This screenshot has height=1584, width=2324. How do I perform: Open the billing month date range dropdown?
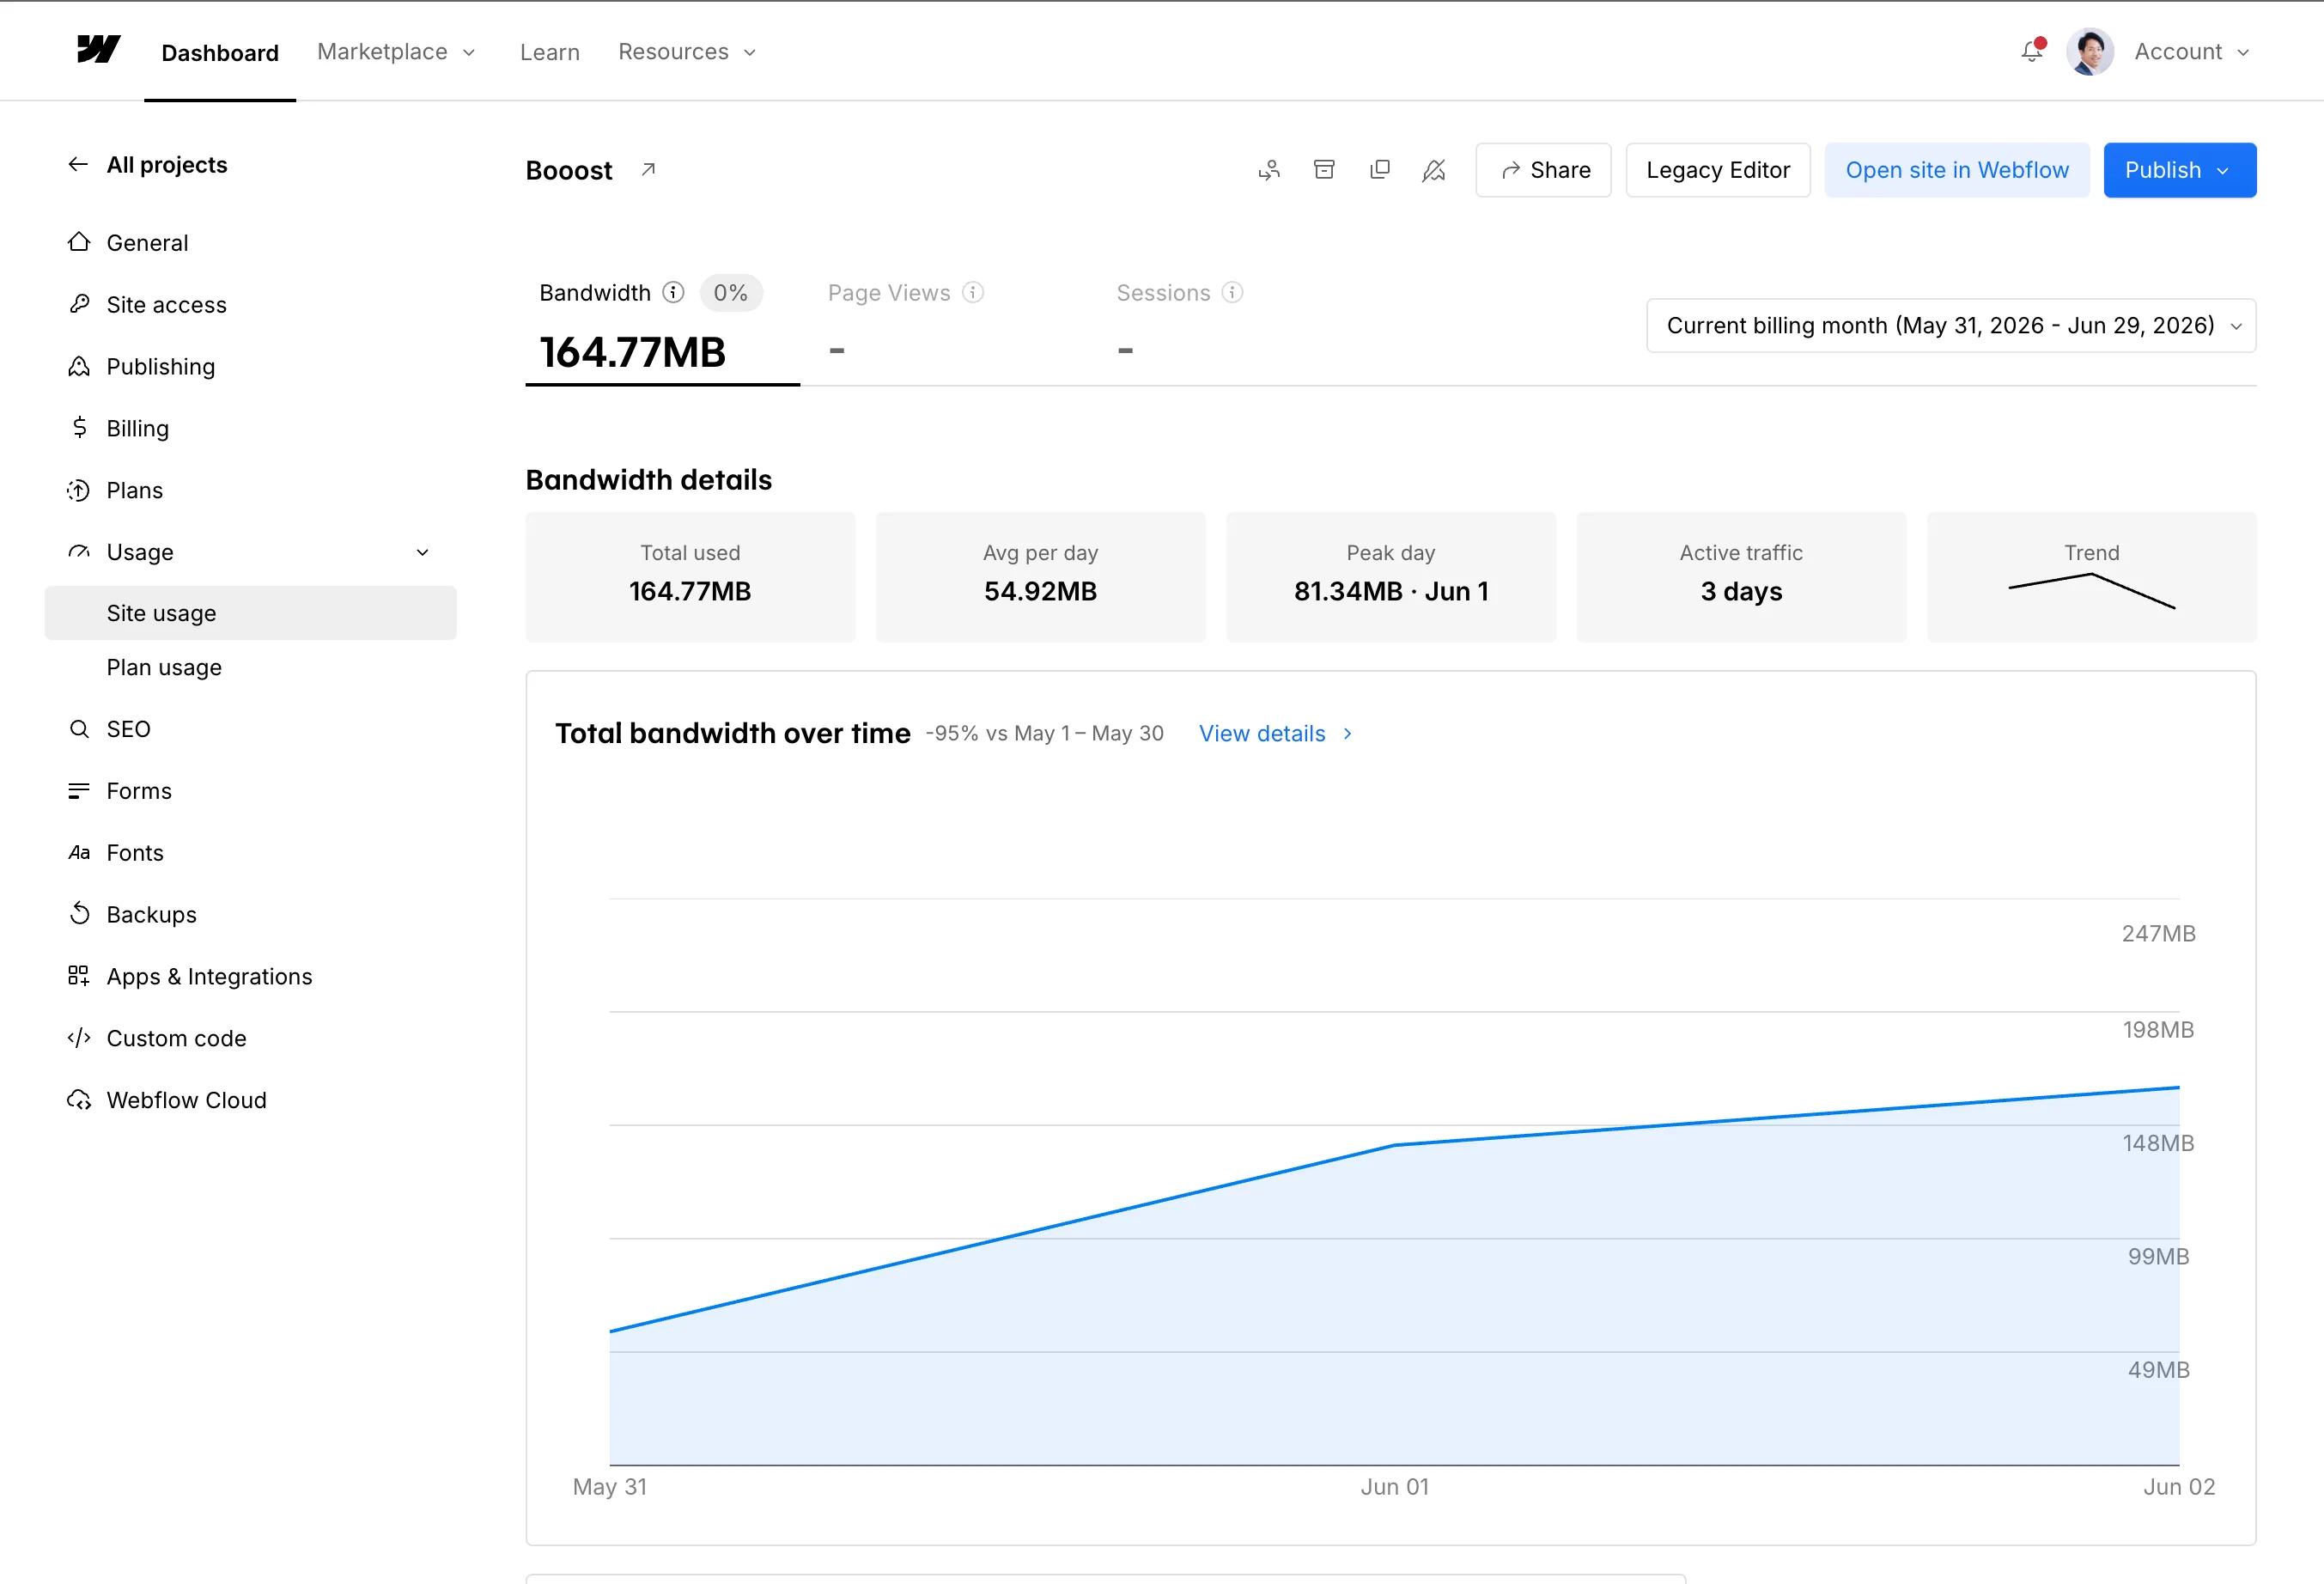coord(1951,325)
